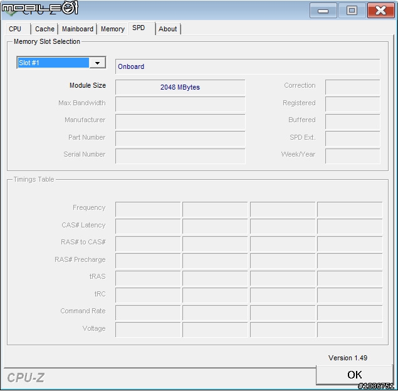Click the Max Bandwidth empty field

[x=181, y=104]
